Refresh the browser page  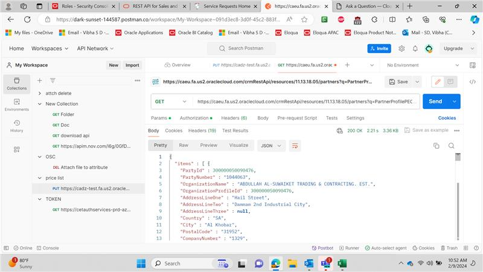point(27,19)
